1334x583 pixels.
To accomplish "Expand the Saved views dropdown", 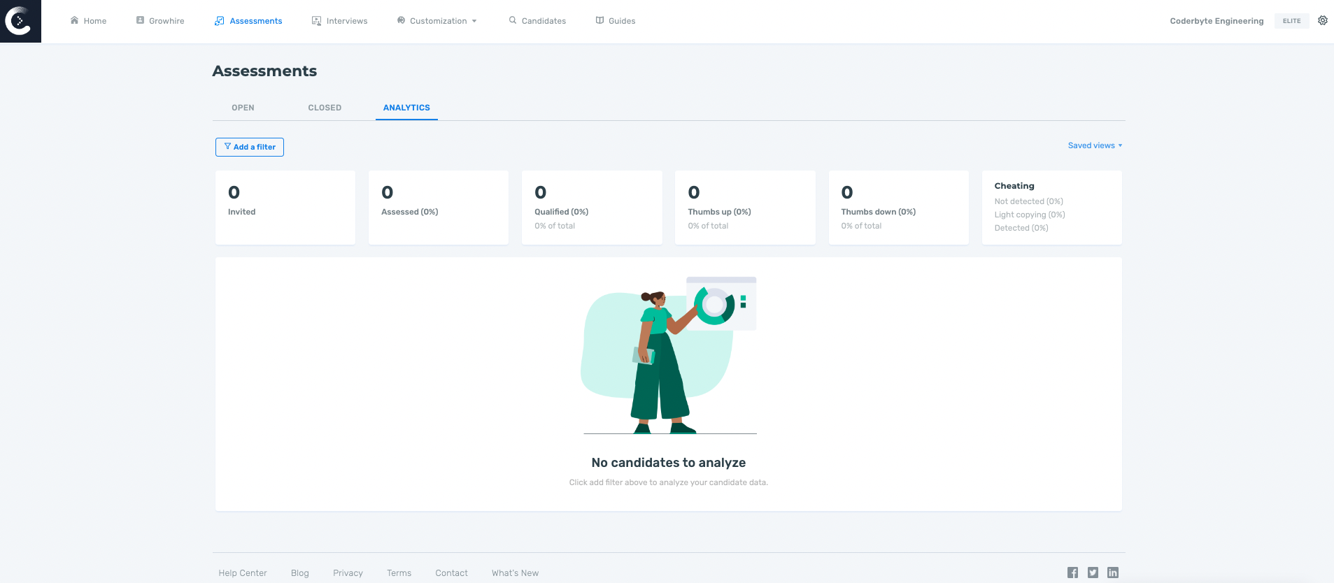I will coord(1095,145).
